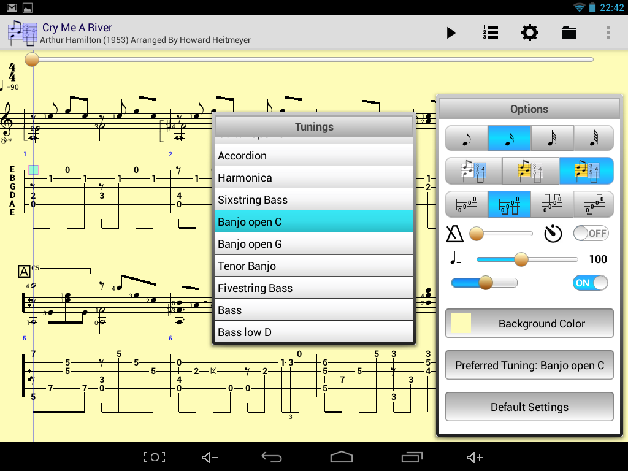Click the count-in timer icon
Screen dimensions: 628x471
click(x=553, y=234)
